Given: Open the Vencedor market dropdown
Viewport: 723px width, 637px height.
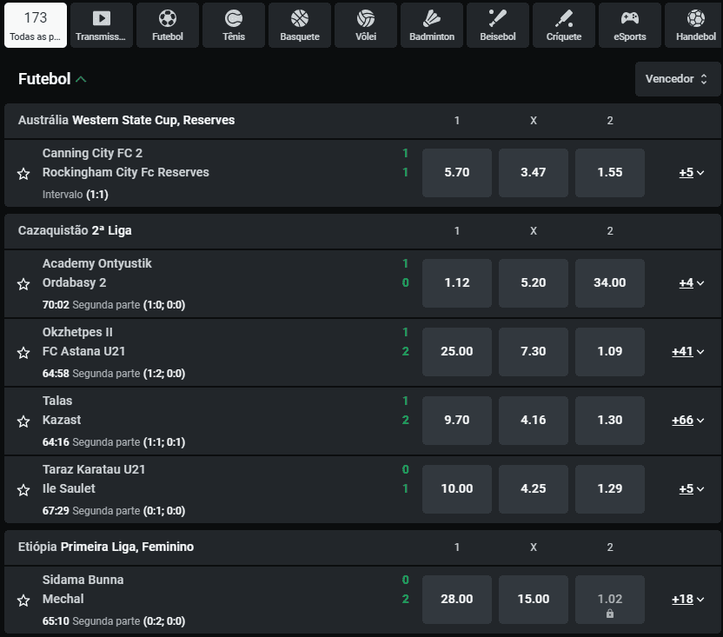Looking at the screenshot, I should coord(677,79).
